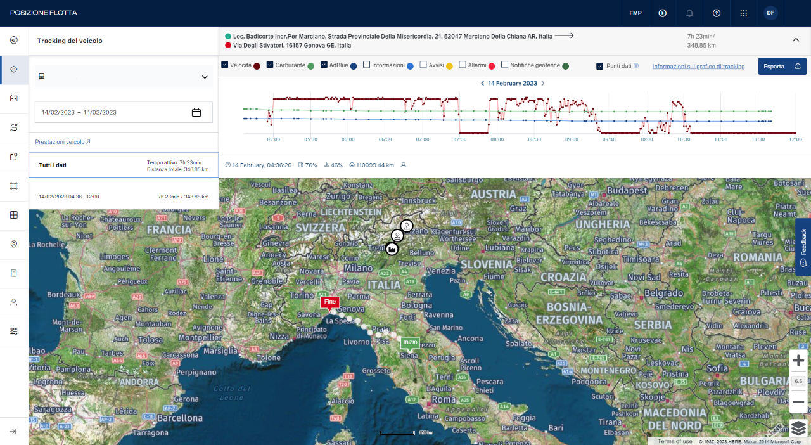Click the AdBlue dark blue color dot
This screenshot has width=811, height=445.
coord(354,66)
